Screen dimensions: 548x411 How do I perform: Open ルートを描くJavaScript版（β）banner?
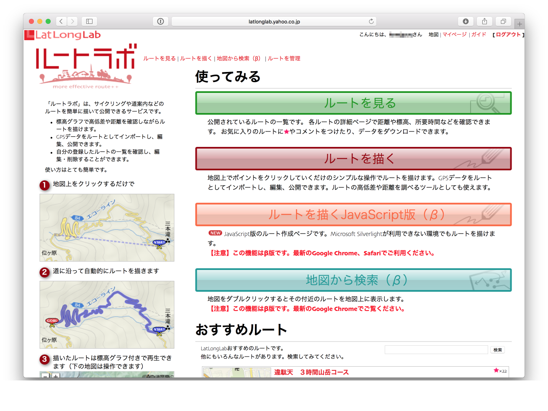point(353,214)
